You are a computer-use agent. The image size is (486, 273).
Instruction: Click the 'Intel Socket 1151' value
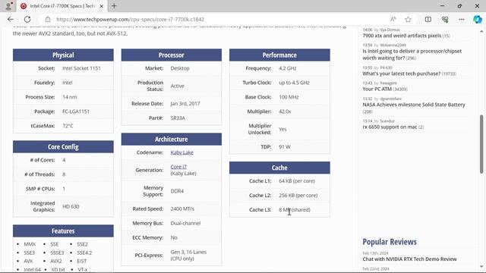tap(81, 68)
